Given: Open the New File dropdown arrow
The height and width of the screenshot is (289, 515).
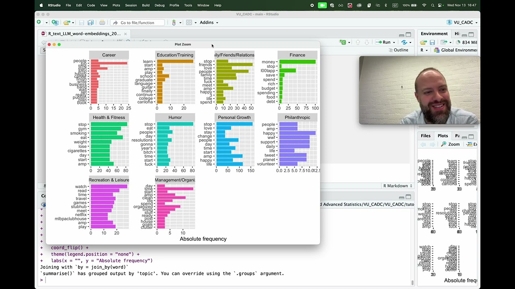Looking at the screenshot, I should point(46,23).
